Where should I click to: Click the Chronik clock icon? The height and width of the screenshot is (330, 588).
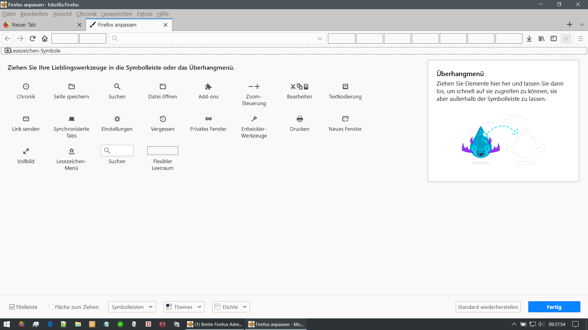(26, 86)
